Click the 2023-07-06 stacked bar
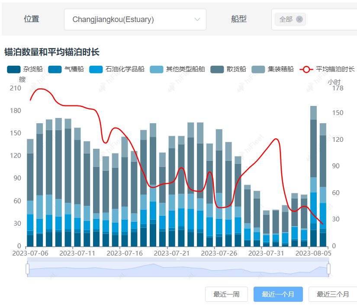The image size is (357, 307). (x=30, y=192)
